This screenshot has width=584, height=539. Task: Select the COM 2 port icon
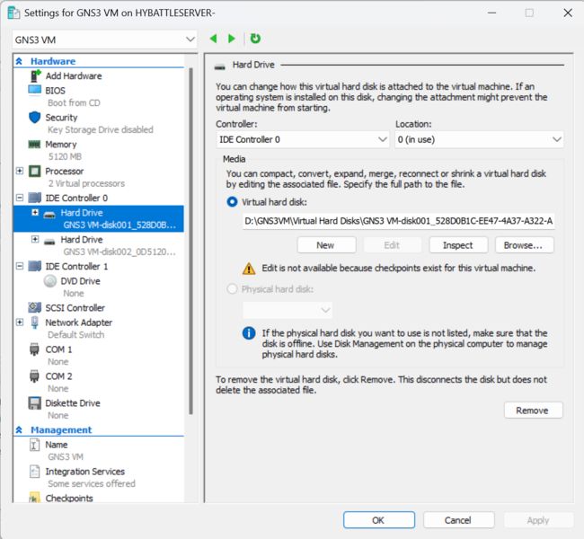34,376
